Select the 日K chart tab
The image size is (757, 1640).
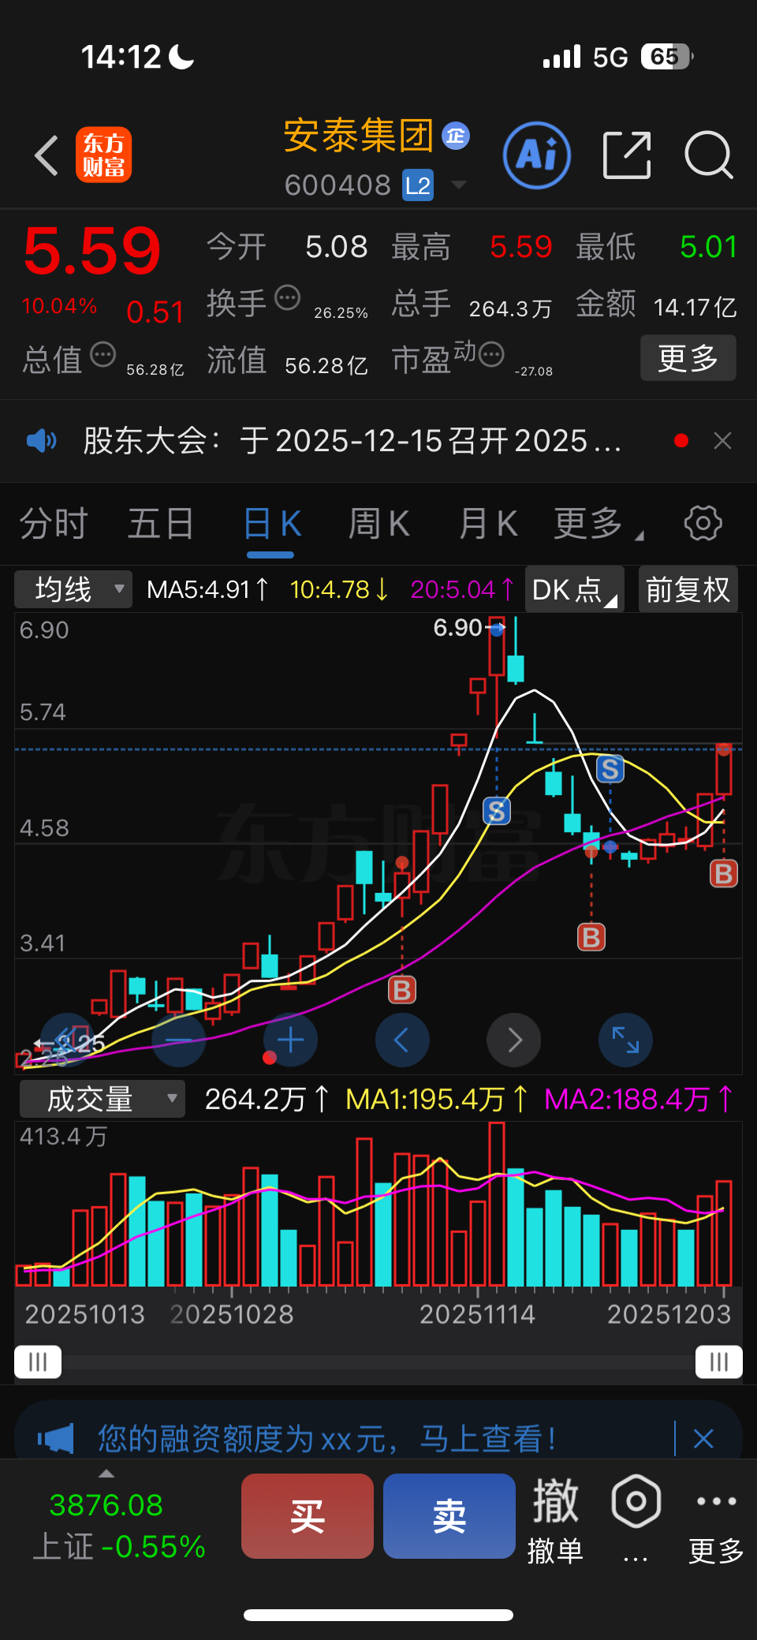point(272,524)
